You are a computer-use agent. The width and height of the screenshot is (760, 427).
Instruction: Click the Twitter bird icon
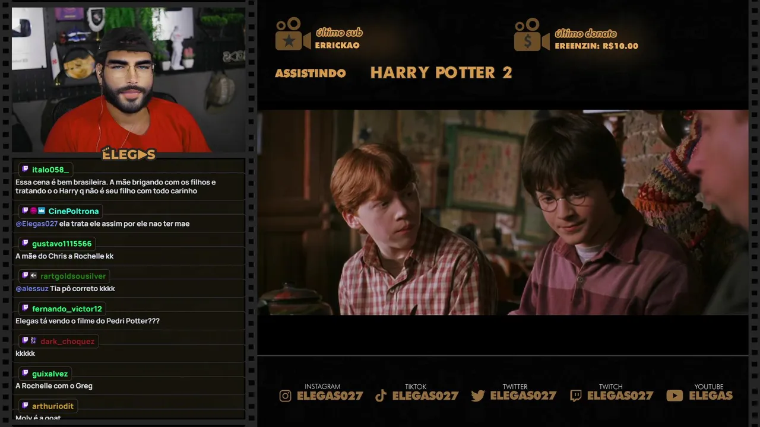point(478,396)
